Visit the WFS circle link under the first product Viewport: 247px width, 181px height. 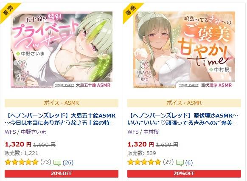[x=10, y=132]
